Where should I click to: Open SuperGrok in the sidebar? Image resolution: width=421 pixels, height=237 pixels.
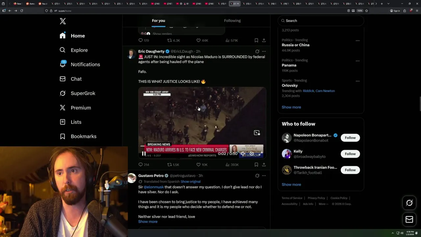pyautogui.click(x=77, y=93)
